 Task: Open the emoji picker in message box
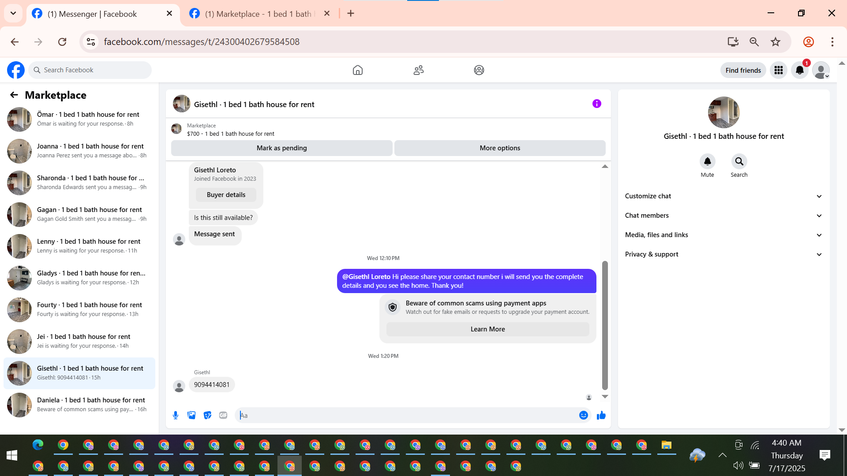[583, 415]
